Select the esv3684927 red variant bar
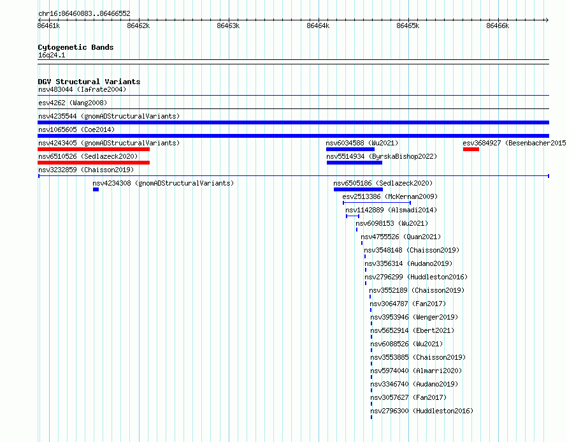 [471, 149]
